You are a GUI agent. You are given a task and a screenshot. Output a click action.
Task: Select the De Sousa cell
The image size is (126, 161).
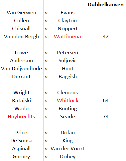pyautogui.click(x=22, y=140)
